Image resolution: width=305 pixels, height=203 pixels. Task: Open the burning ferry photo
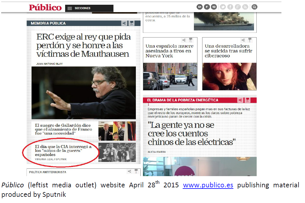(x=224, y=21)
